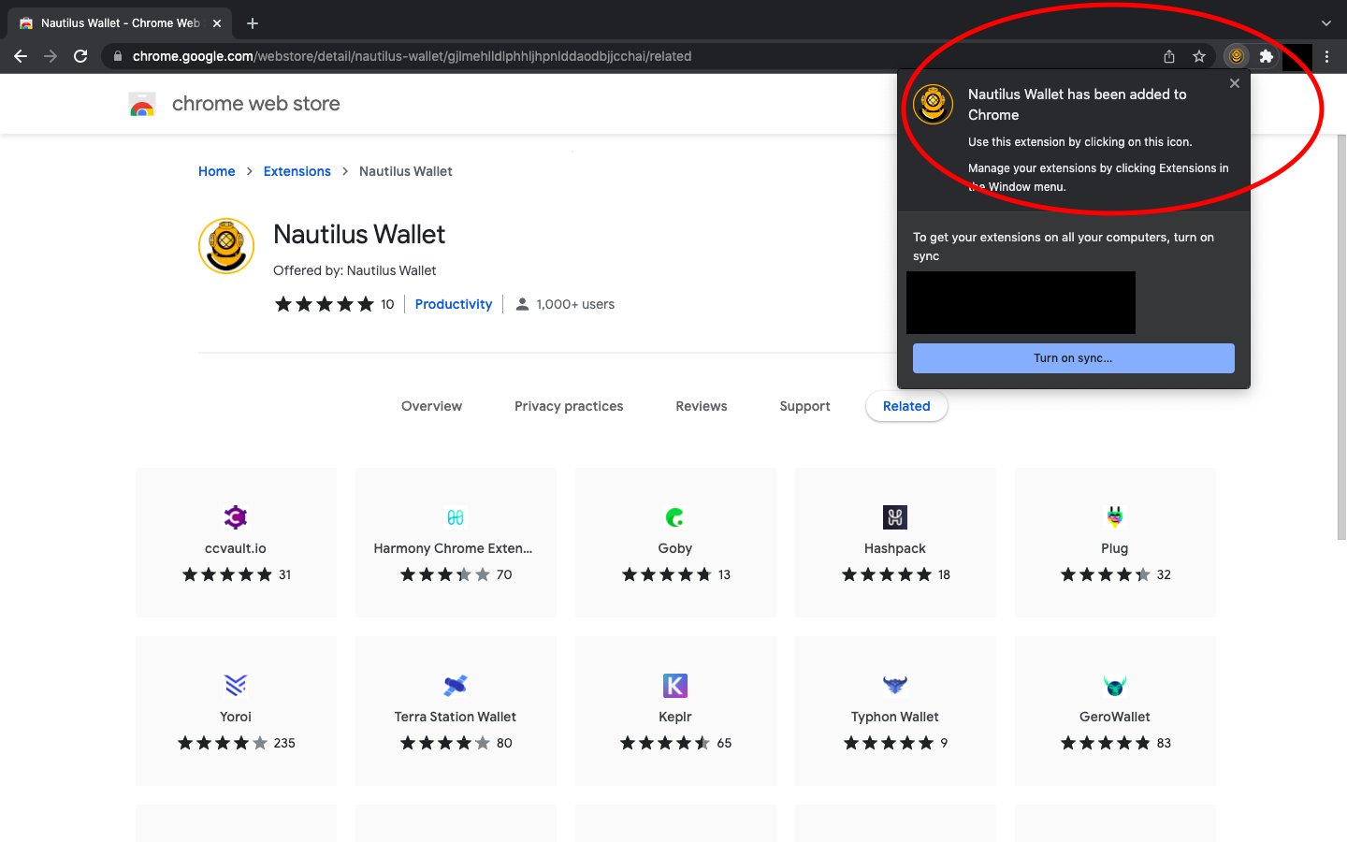Click GeroWallet's 83 ratings stars
Viewport: 1347px width, 842px height.
pos(1106,743)
